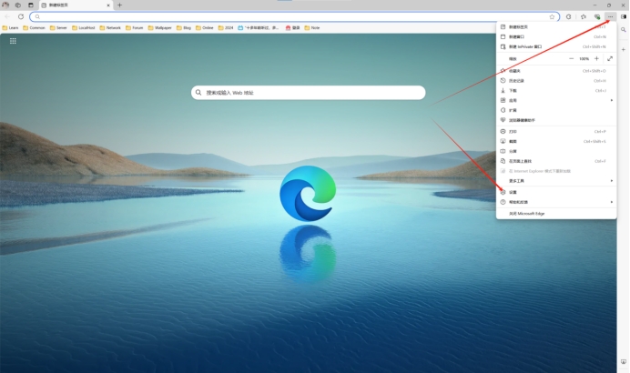Open the apps grid launcher on new tab page
The width and height of the screenshot is (630, 373).
click(13, 41)
